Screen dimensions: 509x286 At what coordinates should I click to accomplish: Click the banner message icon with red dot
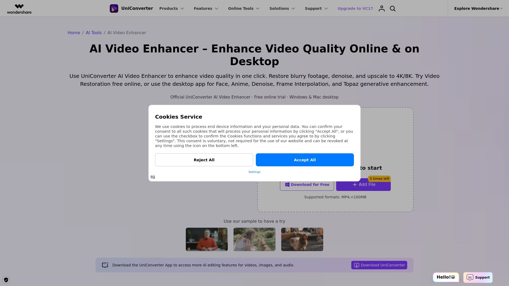105,265
